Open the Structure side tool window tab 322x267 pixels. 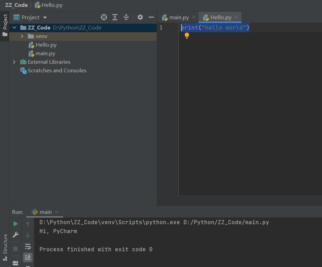(5, 247)
